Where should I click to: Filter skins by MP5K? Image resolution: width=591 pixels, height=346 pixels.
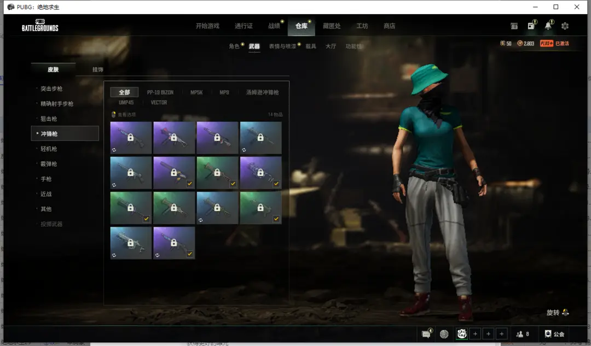point(196,92)
